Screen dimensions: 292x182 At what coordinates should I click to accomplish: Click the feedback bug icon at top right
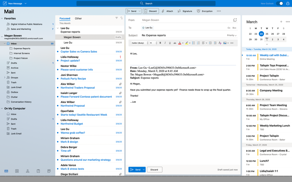pos(288,3)
